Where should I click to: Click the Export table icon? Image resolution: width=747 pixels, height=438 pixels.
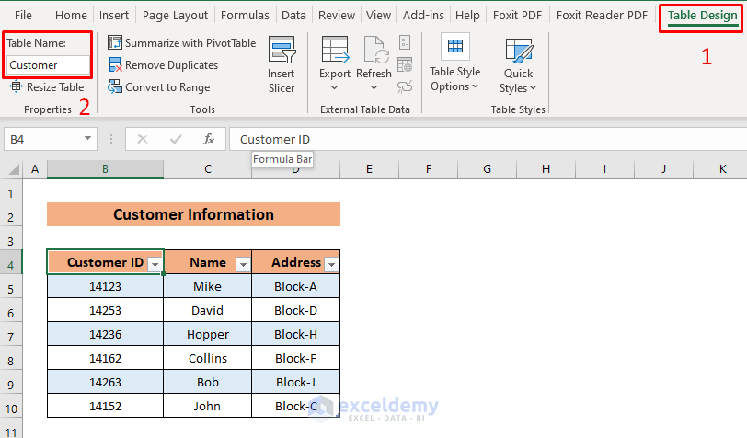(335, 50)
